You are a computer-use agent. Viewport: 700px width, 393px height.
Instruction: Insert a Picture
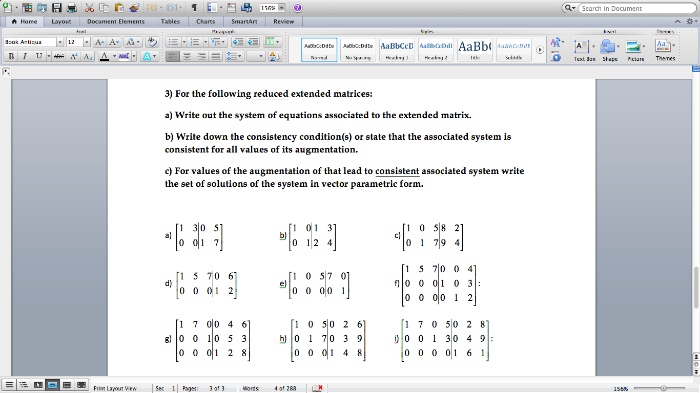coord(635,50)
